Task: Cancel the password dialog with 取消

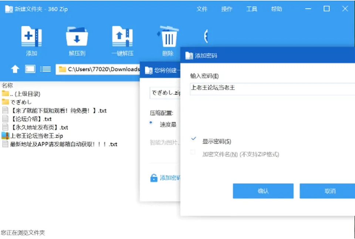Action: pyautogui.click(x=327, y=191)
